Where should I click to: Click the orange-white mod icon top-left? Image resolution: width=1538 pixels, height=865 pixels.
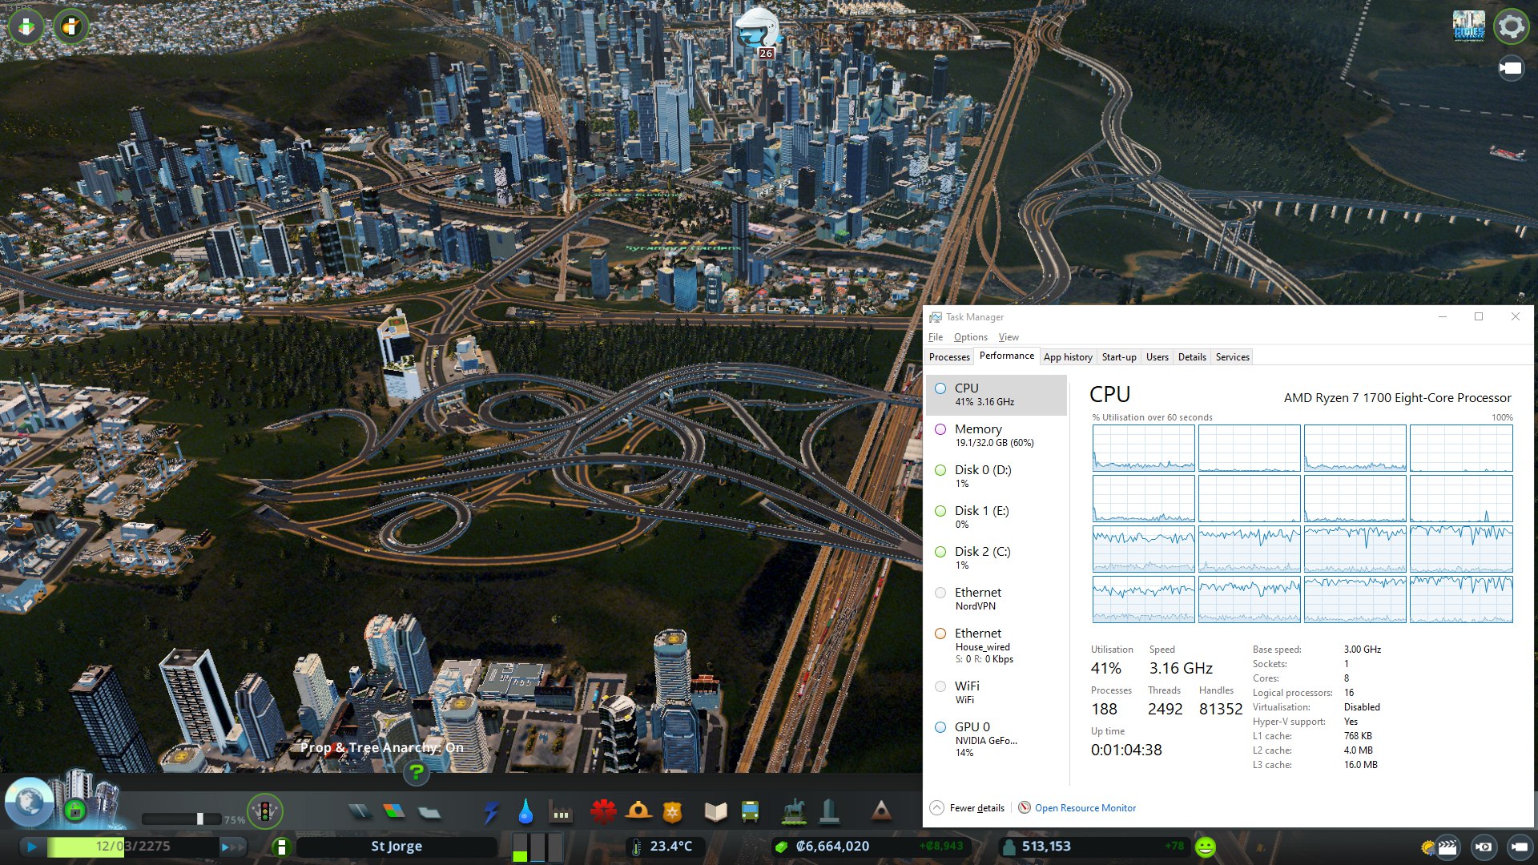tap(71, 26)
